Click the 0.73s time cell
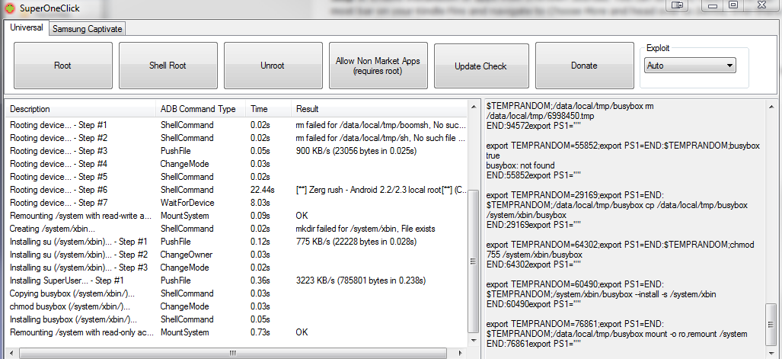The height and width of the screenshot is (359, 782). tap(260, 332)
